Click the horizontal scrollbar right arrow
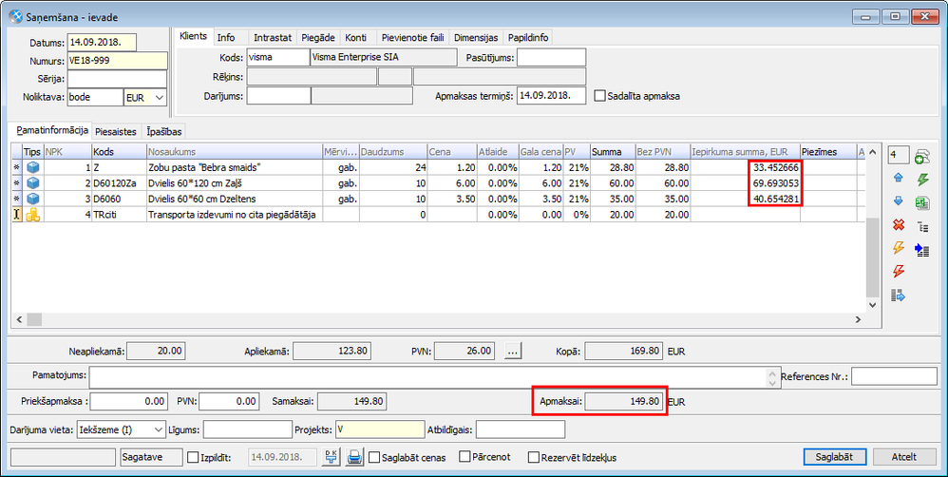 [858, 318]
